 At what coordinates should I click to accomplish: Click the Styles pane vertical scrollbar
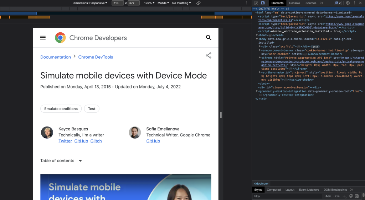[x=364, y=195]
